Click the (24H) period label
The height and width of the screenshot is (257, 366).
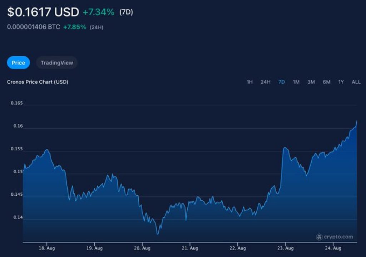coord(97,27)
